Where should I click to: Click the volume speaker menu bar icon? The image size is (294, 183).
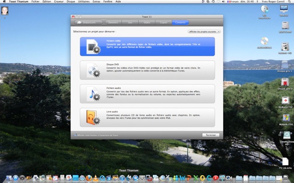tap(223, 1)
